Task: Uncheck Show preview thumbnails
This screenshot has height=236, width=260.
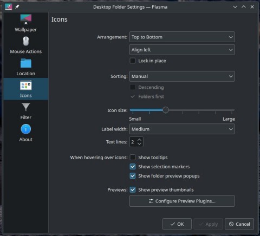Action: (133, 189)
